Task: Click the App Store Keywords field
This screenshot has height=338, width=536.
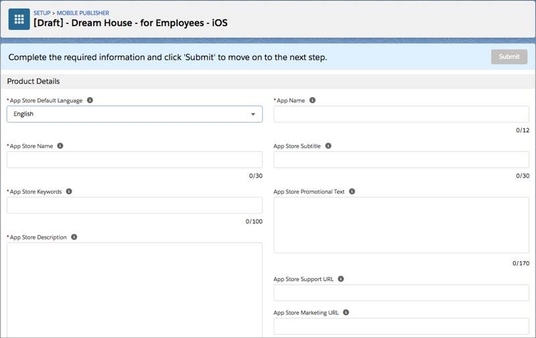Action: [134, 205]
